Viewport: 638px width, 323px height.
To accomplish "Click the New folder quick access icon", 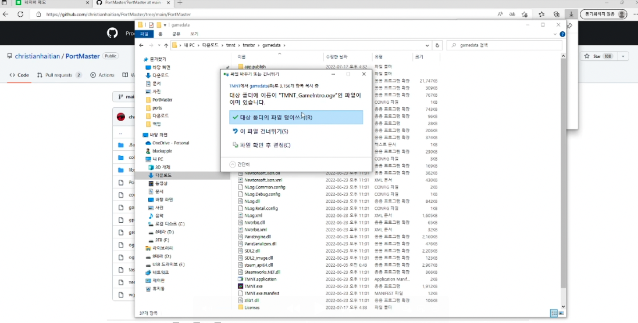I will 159,25.
